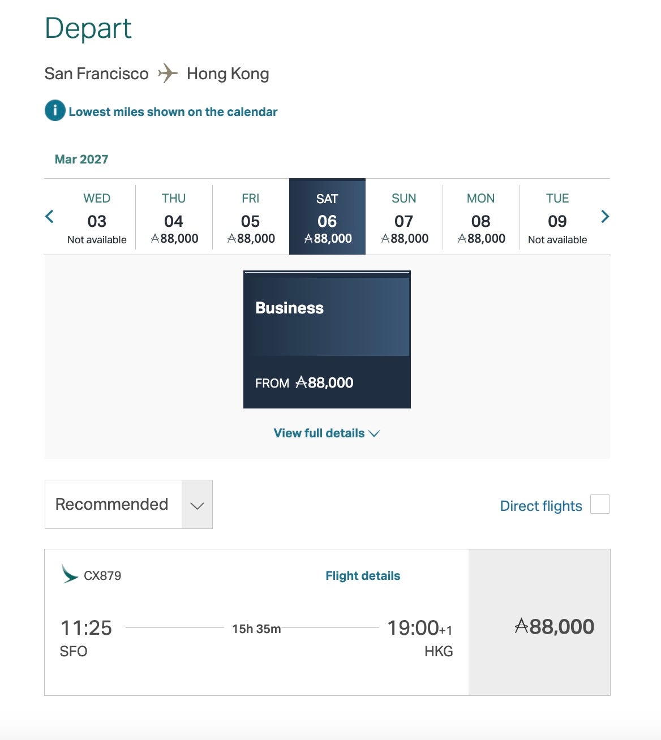Enable the Direct flights checkbox
The height and width of the screenshot is (740, 661).
600,504
